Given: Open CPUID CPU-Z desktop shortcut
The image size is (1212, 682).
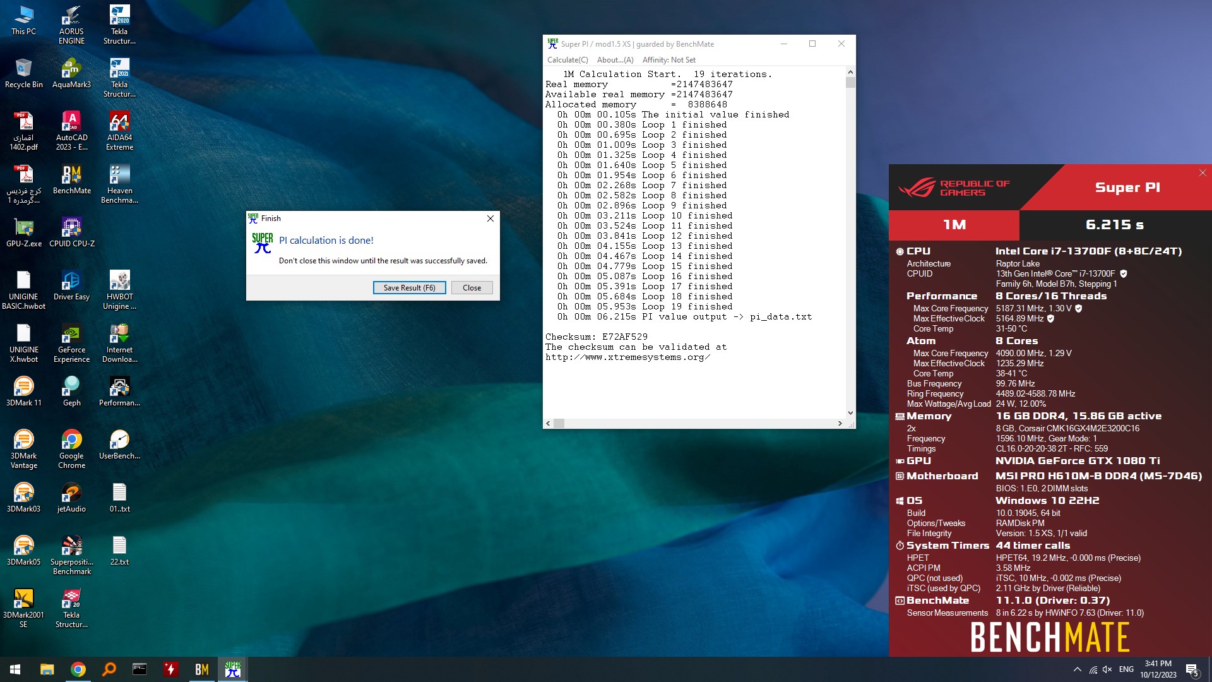Looking at the screenshot, I should [x=71, y=232].
